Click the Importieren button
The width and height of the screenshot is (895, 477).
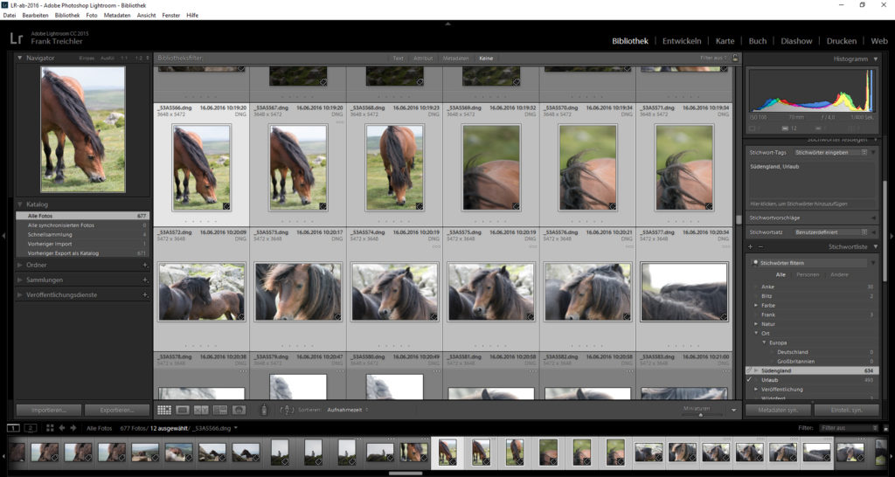point(48,411)
